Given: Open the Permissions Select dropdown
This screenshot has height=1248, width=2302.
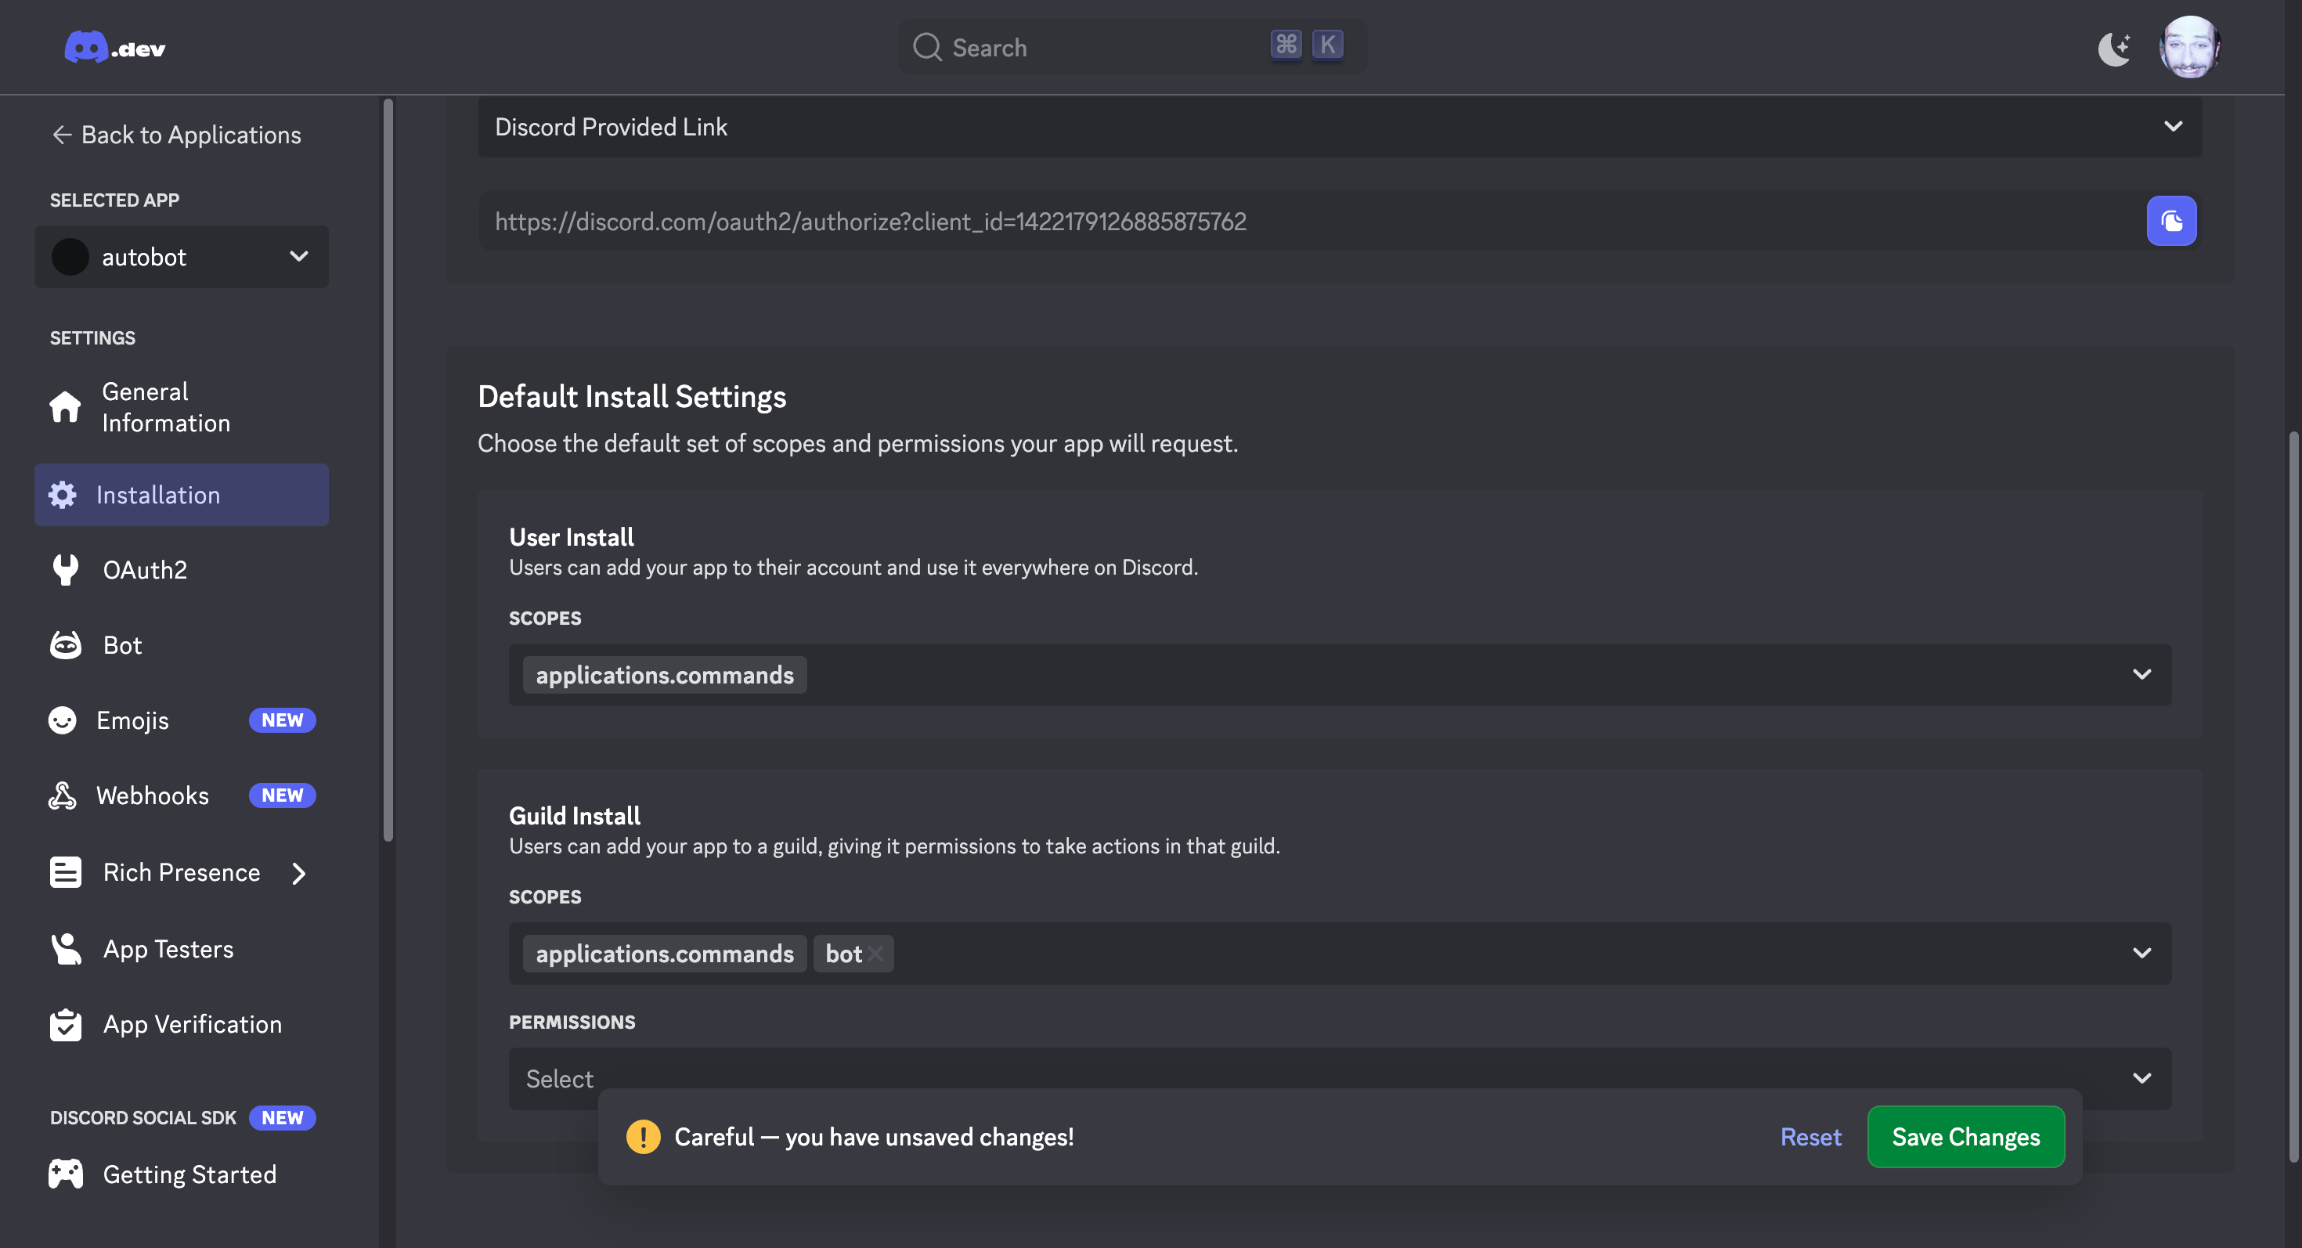Looking at the screenshot, I should (x=1340, y=1078).
